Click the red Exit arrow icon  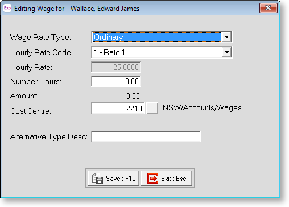152,178
